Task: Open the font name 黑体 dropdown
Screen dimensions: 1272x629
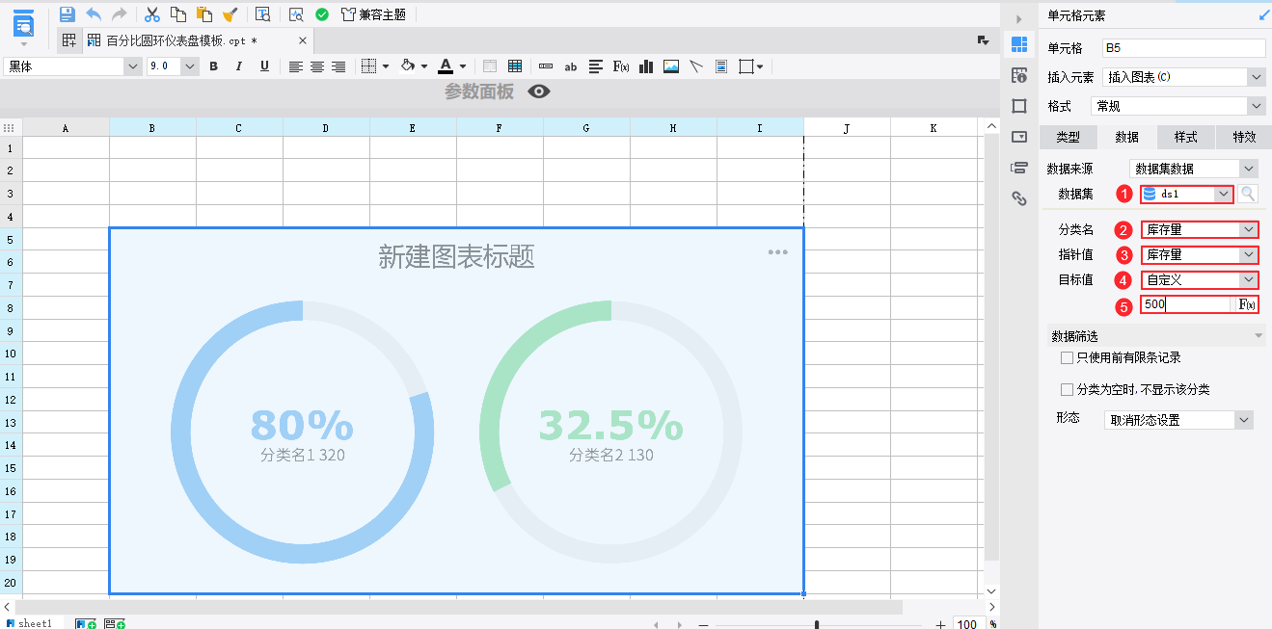Action: point(133,66)
